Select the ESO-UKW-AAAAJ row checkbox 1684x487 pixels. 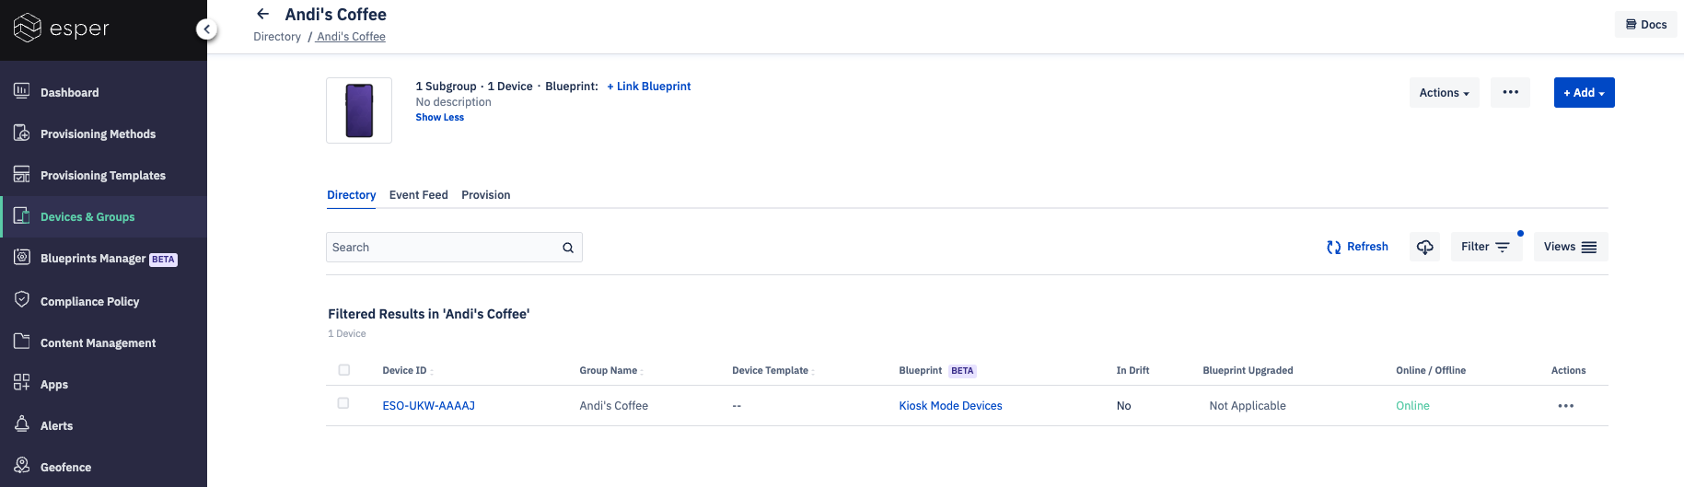pos(343,403)
